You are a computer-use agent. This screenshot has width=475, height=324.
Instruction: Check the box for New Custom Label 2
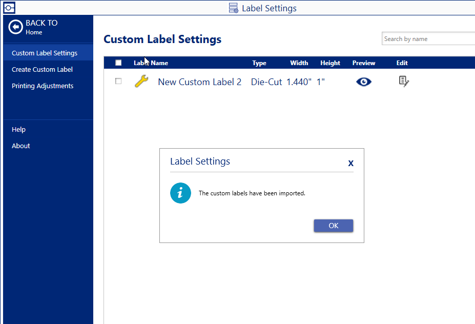click(x=118, y=81)
